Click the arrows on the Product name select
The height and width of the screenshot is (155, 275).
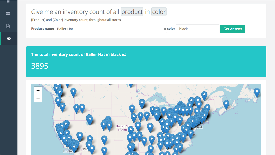[x=165, y=29]
